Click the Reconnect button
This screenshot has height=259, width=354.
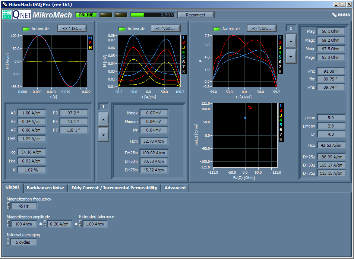click(196, 15)
